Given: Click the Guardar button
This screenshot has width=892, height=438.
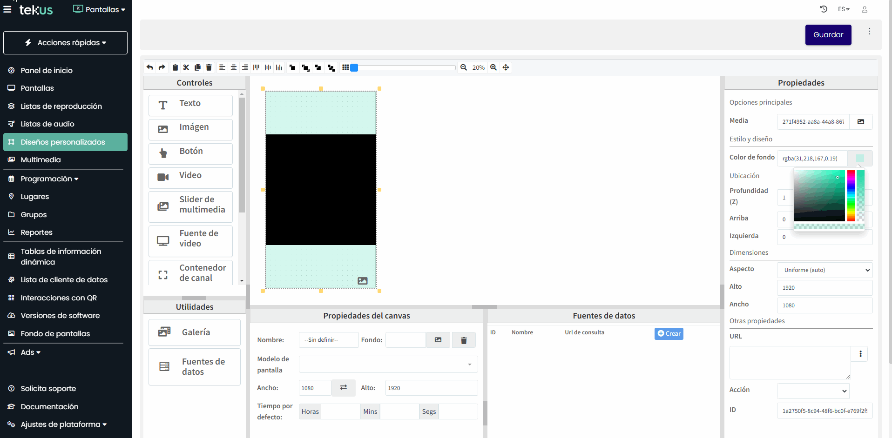Looking at the screenshot, I should click(x=828, y=35).
